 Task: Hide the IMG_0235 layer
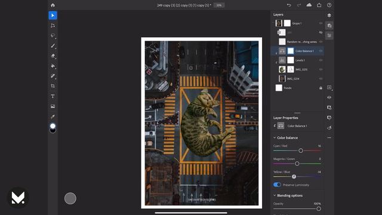tap(321, 69)
